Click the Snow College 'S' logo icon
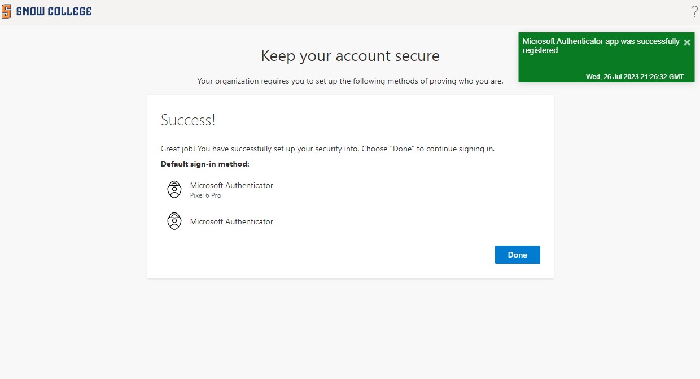 (6, 11)
